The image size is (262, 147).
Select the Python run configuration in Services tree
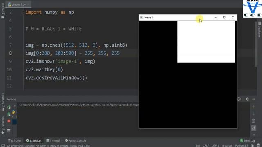pyautogui.click(x=14, y=112)
